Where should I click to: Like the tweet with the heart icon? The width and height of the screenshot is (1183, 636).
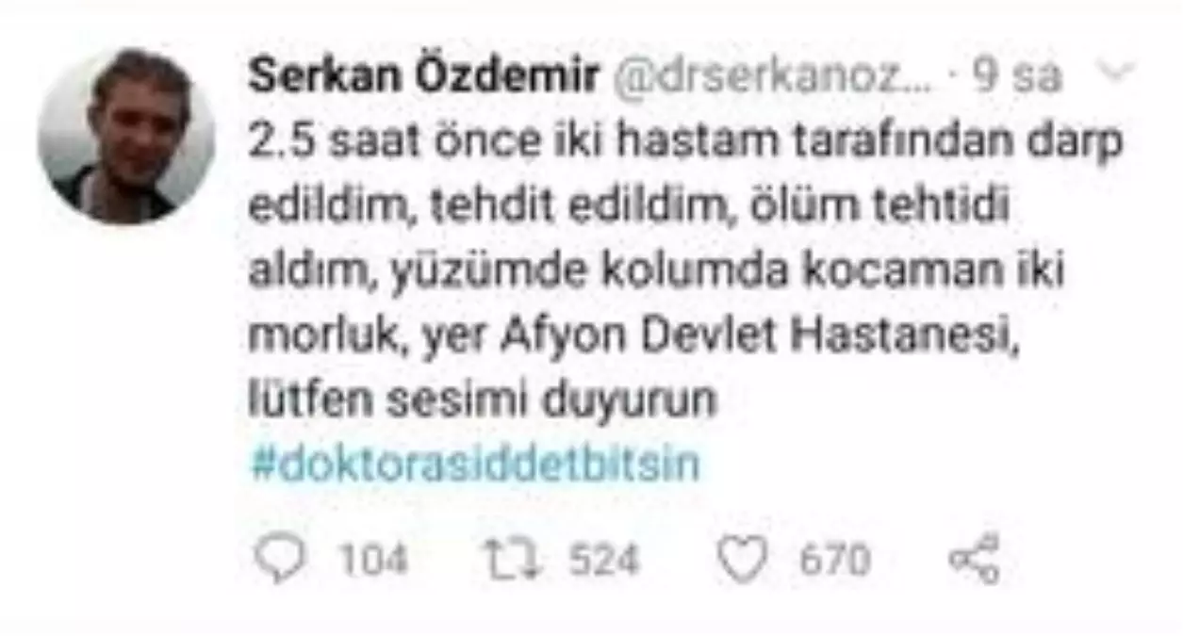coord(743,561)
